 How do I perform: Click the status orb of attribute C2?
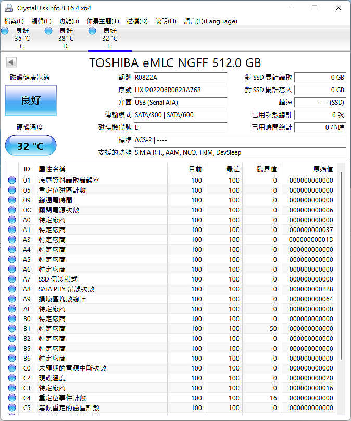point(12,378)
